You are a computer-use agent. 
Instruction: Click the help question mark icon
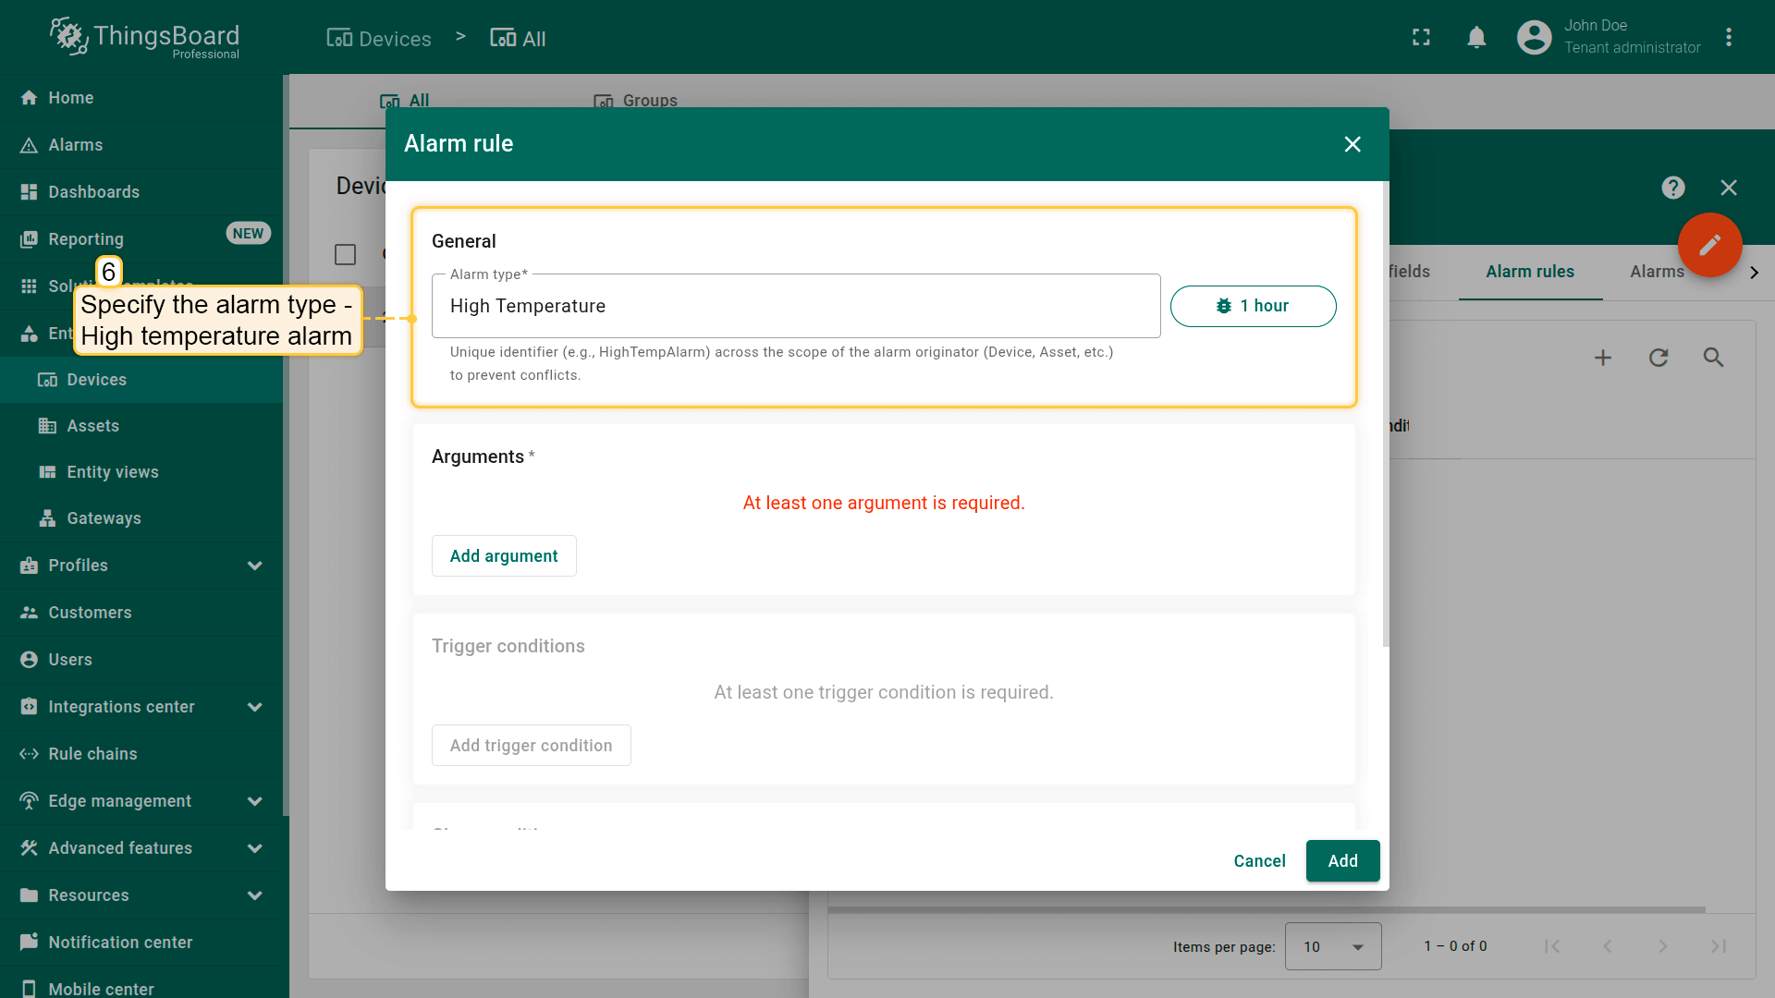(1672, 188)
